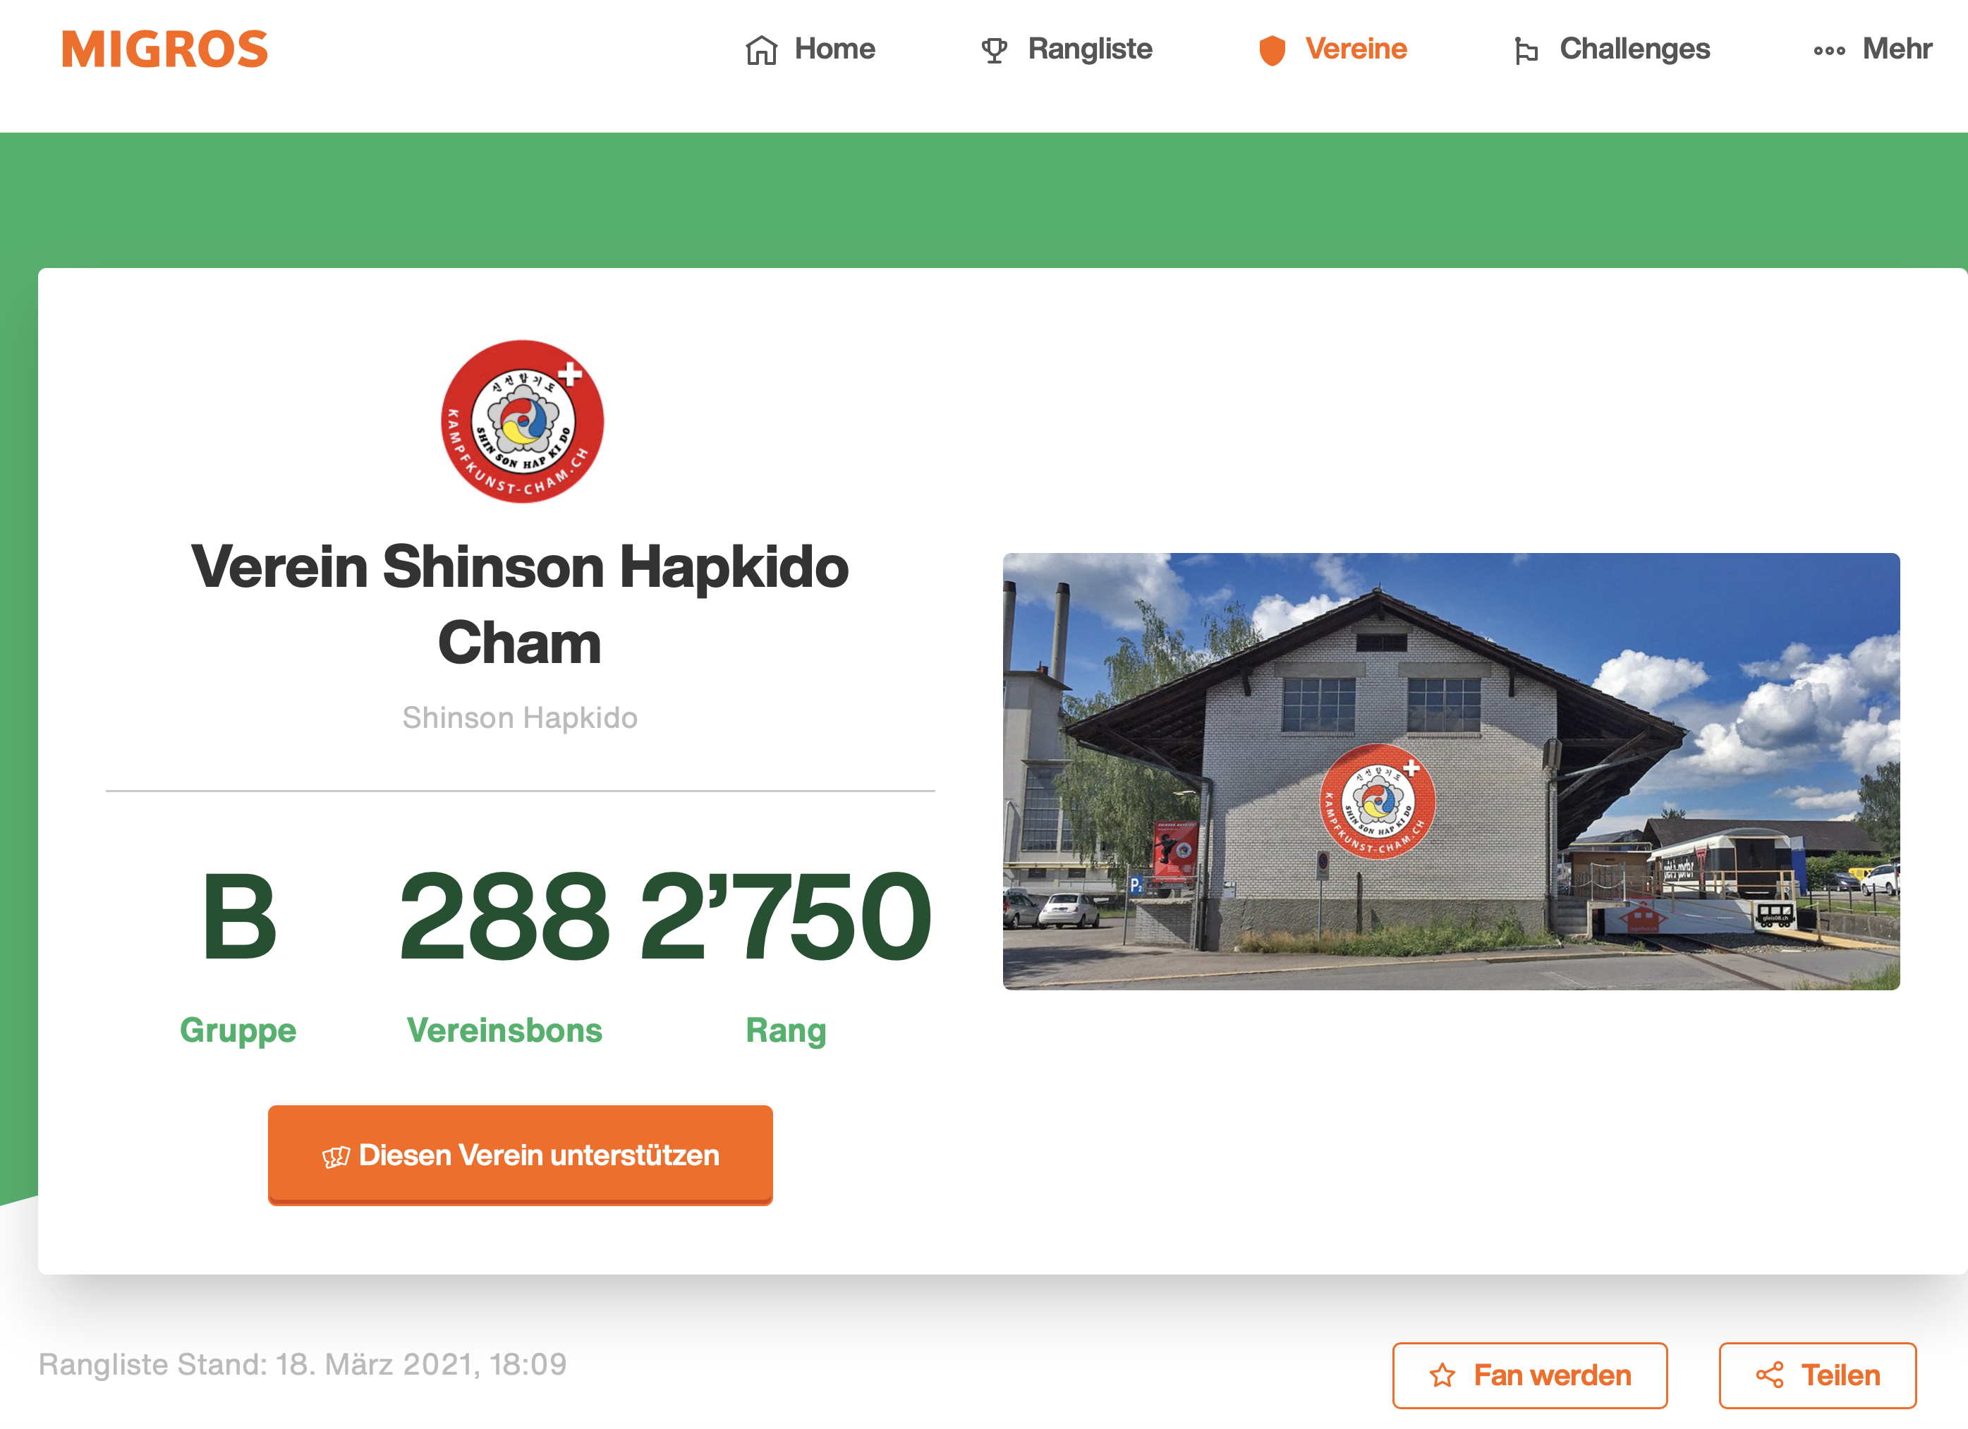The height and width of the screenshot is (1429, 1968).
Task: Click the orange Vereine shield icon
Action: (x=1272, y=50)
